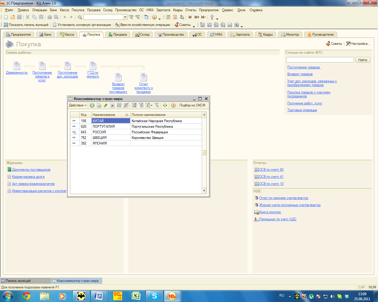Open the Книга покупок link
378x302 pixels.
pos(270,212)
